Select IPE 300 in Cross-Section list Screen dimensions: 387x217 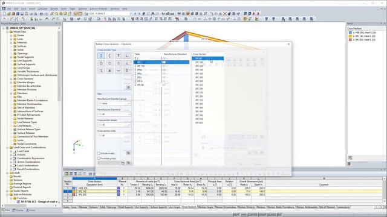[x=208, y=96]
